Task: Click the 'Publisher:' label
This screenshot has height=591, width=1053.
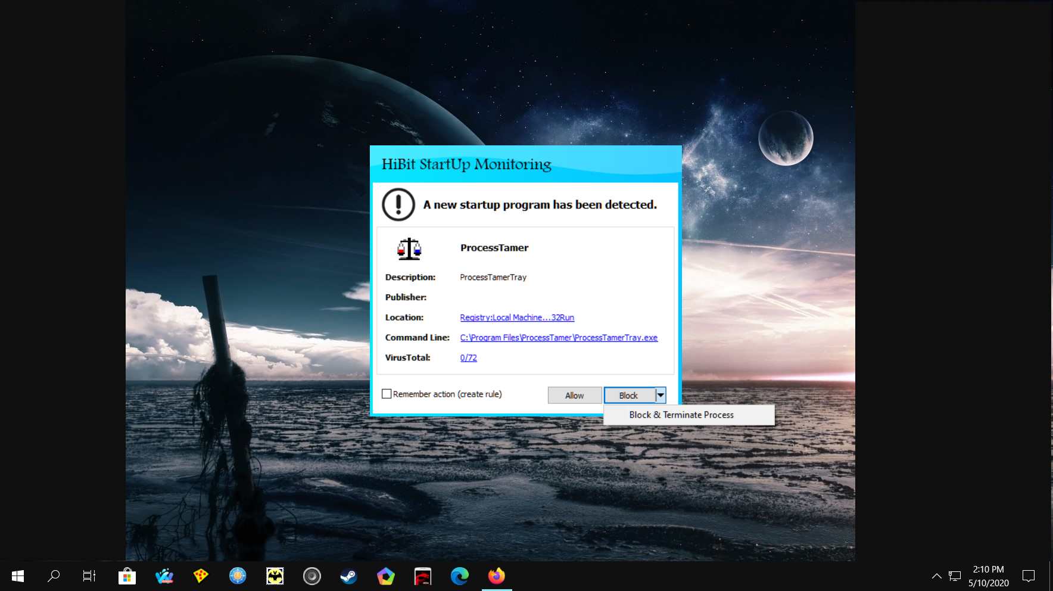Action: coord(406,297)
